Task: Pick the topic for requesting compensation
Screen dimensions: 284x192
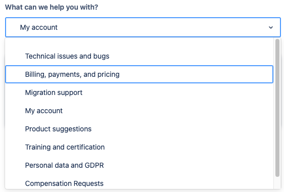Action: [139, 183]
